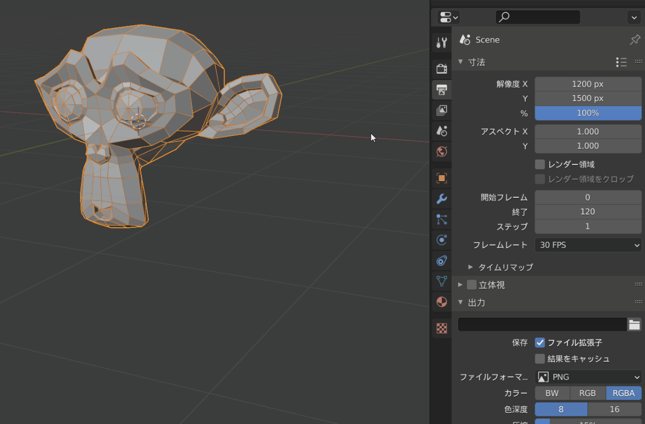
Task: Click the Scene icon in the properties header
Action: pyautogui.click(x=465, y=40)
